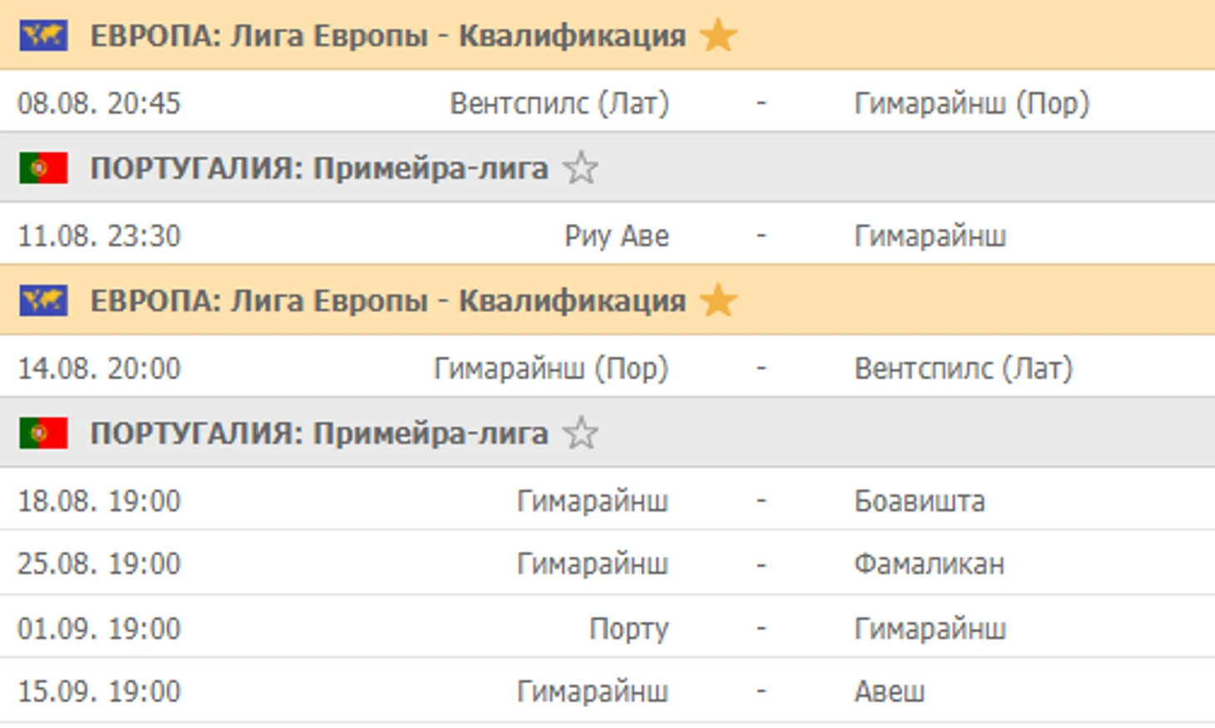Click the Фамаликан team name
This screenshot has height=728, width=1215.
(929, 564)
